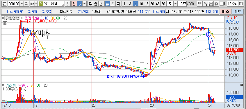Click the stock code field 000100

click(x=14, y=4)
